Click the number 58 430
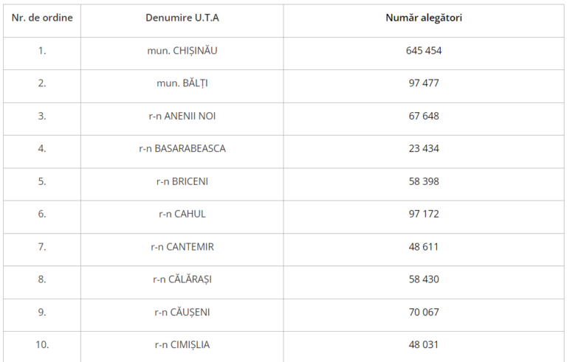The width and height of the screenshot is (567, 362). point(424,279)
